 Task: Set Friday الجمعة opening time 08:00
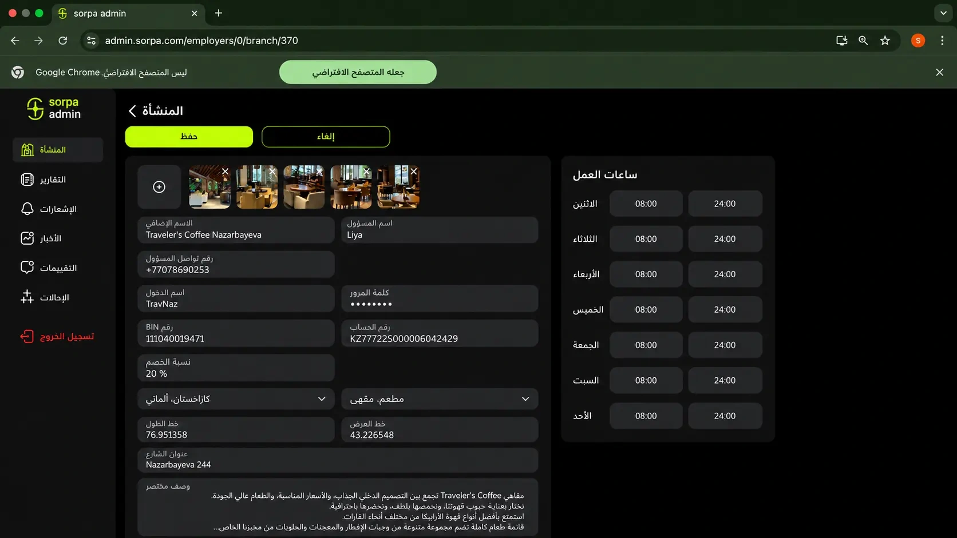646,345
